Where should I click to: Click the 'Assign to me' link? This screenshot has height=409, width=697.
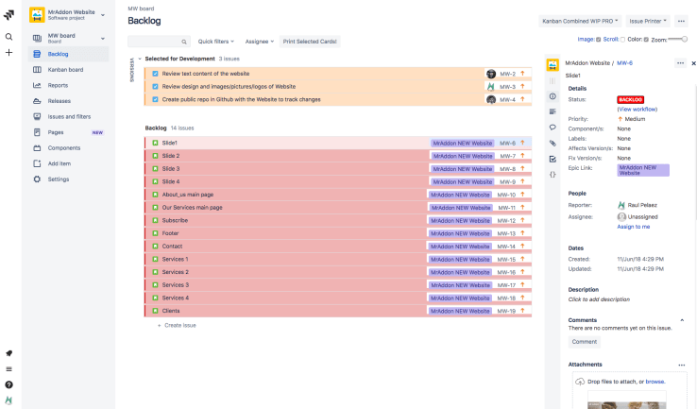pyautogui.click(x=633, y=227)
